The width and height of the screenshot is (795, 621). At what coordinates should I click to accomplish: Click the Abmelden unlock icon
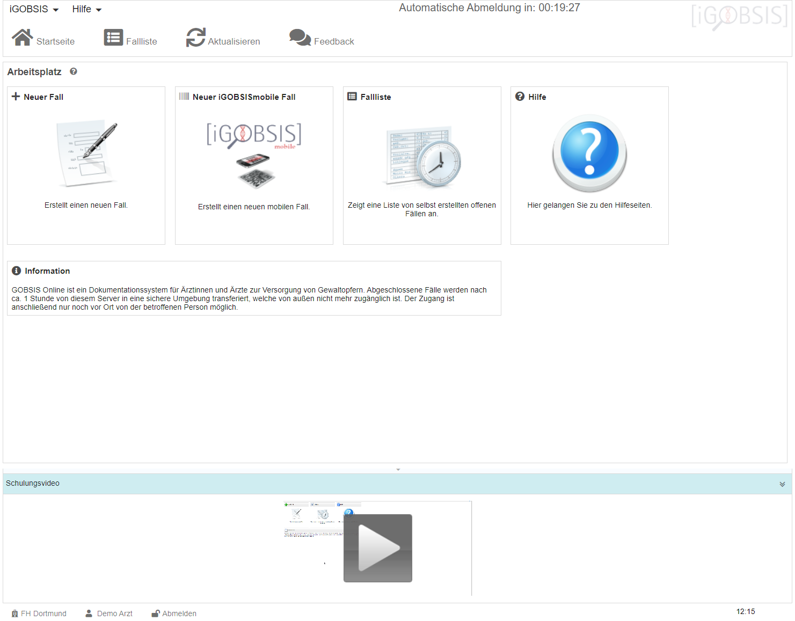point(156,613)
